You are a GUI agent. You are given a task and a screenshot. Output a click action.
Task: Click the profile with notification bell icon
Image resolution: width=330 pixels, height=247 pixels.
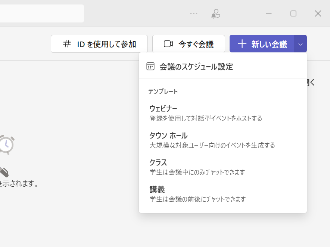pyautogui.click(x=215, y=14)
